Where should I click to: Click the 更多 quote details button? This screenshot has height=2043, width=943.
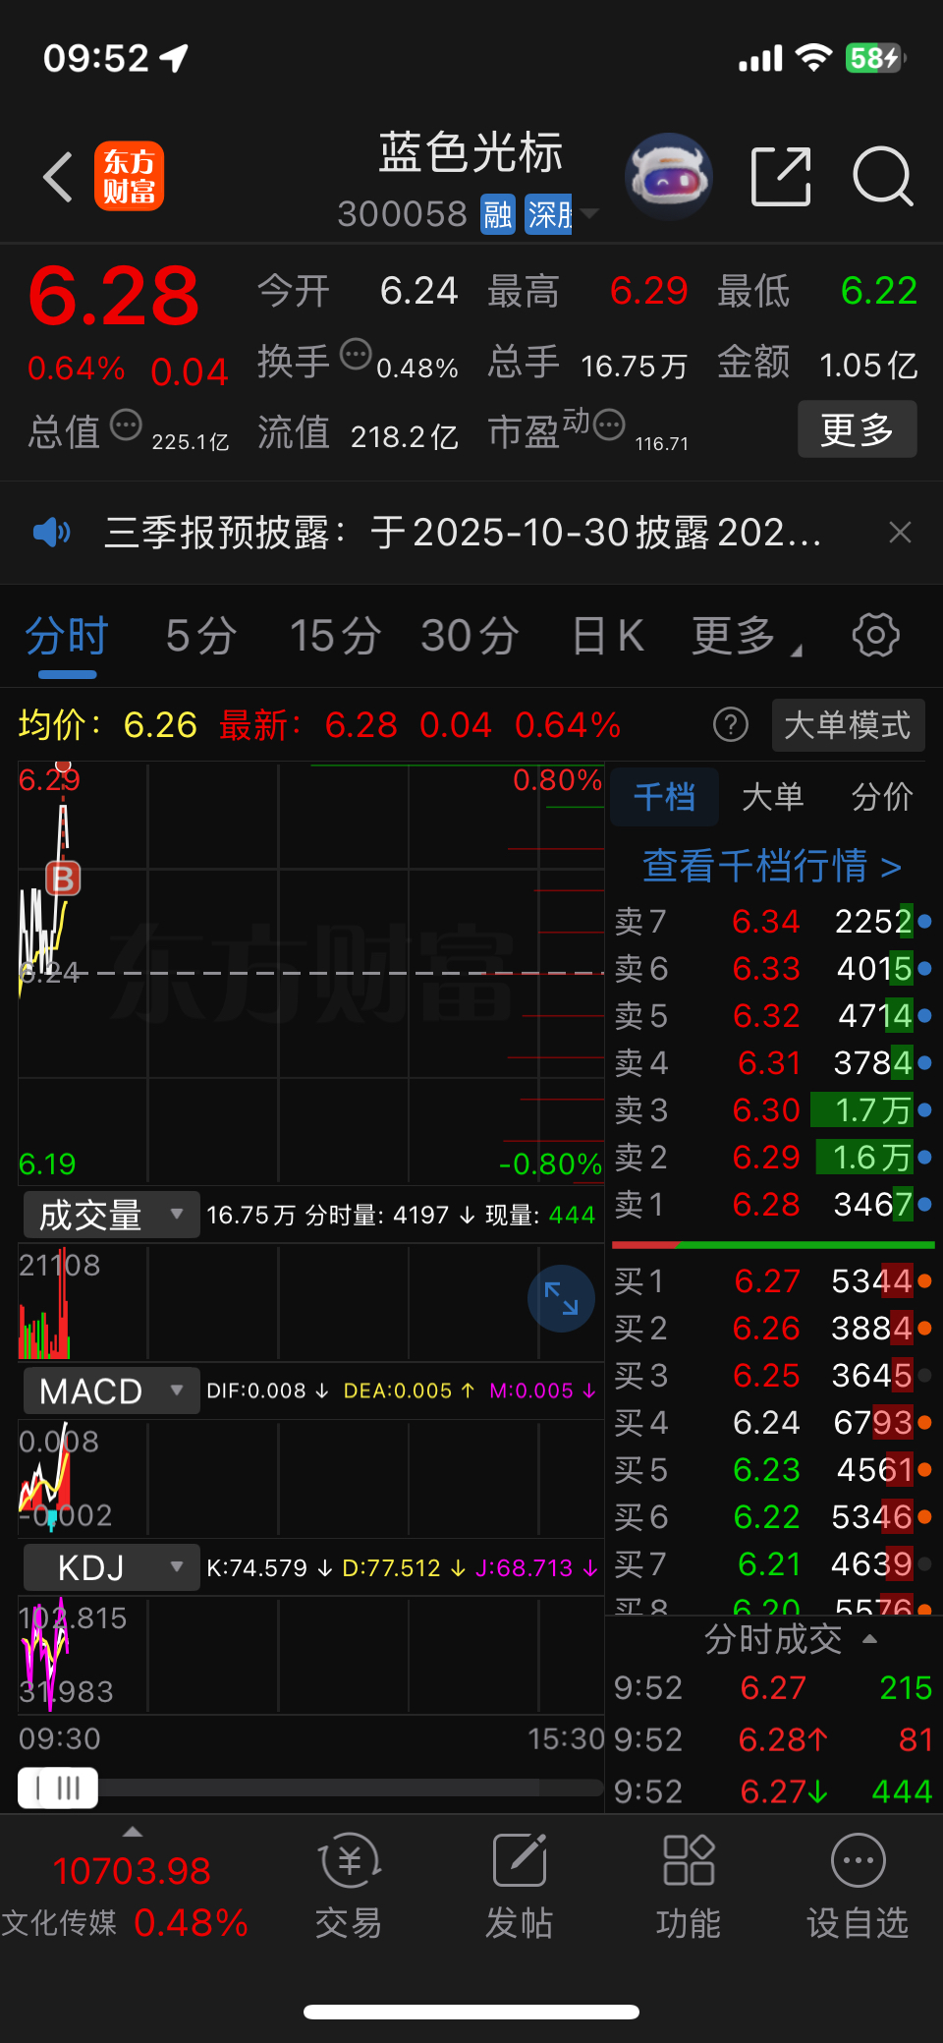tap(857, 429)
